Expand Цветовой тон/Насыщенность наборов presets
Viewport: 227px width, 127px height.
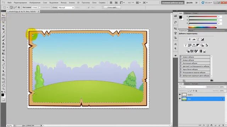(195, 66)
